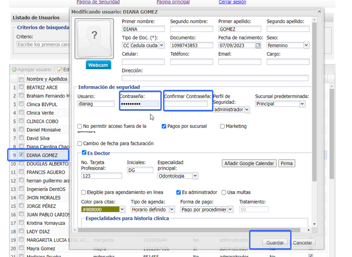The height and width of the screenshot is (257, 352).
Task: Open Tipo de agenda dropdown
Action: coord(172,209)
